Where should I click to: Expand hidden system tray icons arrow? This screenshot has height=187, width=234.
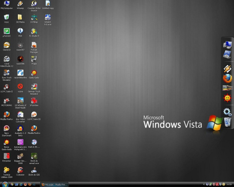click(204, 184)
